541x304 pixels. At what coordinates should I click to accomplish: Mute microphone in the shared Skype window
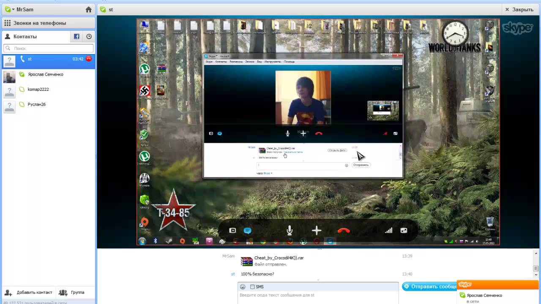(287, 133)
